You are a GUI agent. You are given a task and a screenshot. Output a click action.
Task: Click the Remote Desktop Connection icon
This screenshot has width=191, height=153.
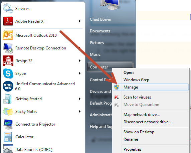pyautogui.click(x=8, y=48)
